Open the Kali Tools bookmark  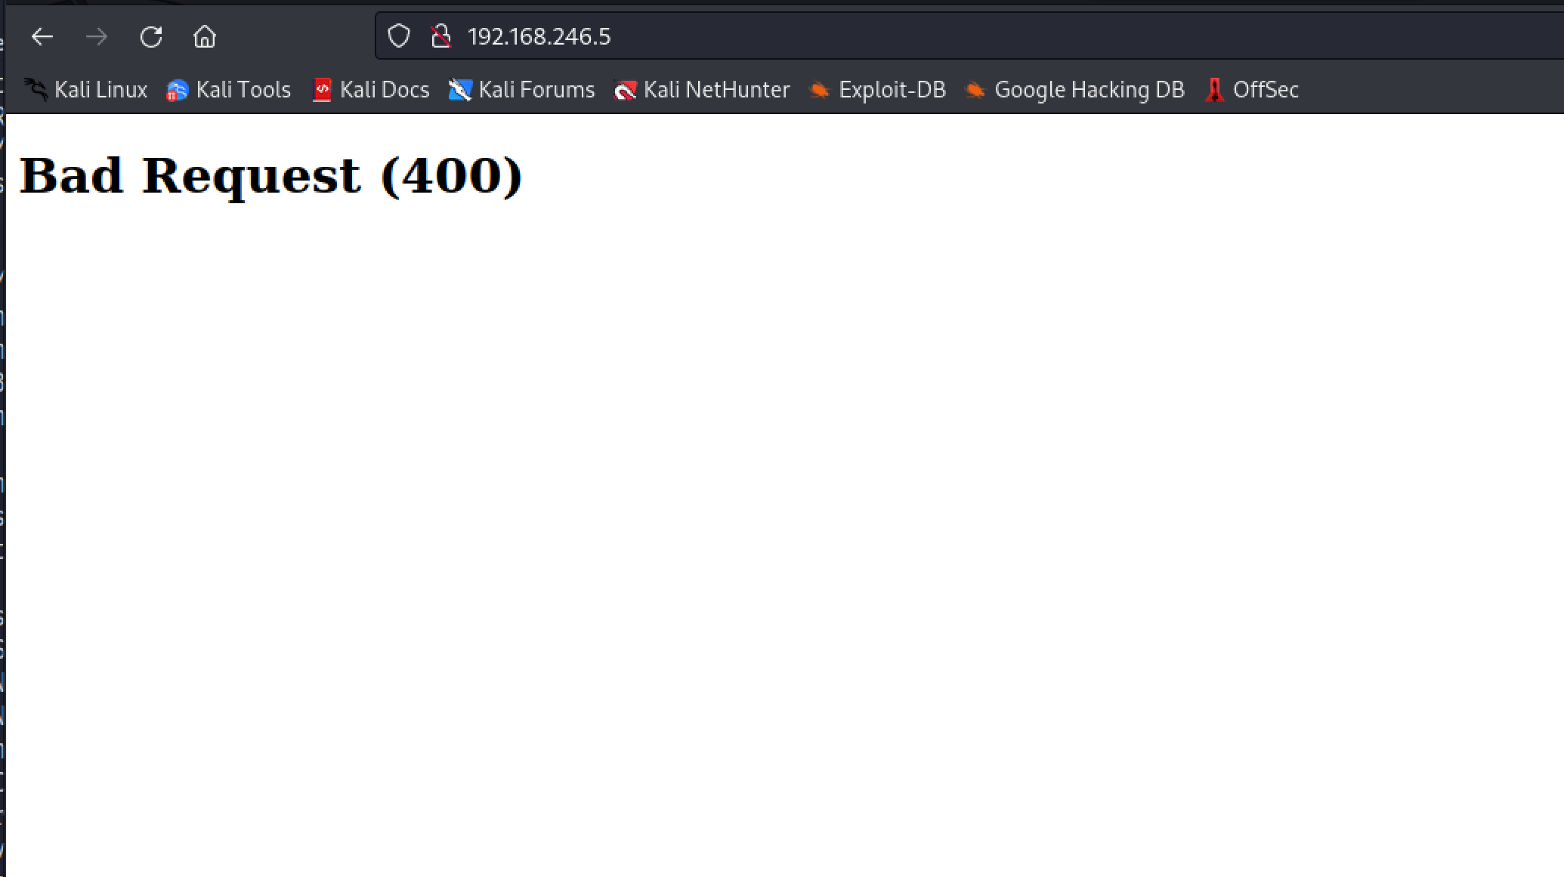point(229,90)
